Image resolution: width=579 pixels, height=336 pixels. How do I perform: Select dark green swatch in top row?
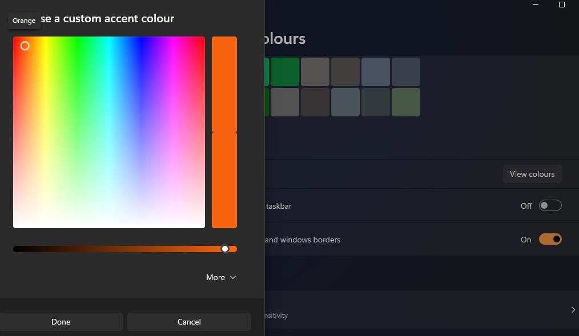(285, 71)
